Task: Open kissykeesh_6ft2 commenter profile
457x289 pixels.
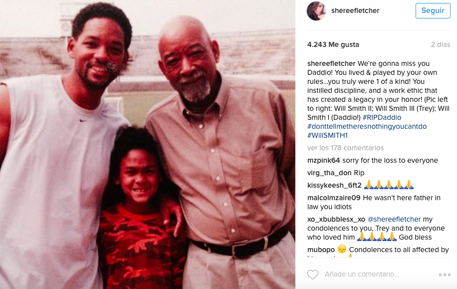Action: pyautogui.click(x=334, y=186)
